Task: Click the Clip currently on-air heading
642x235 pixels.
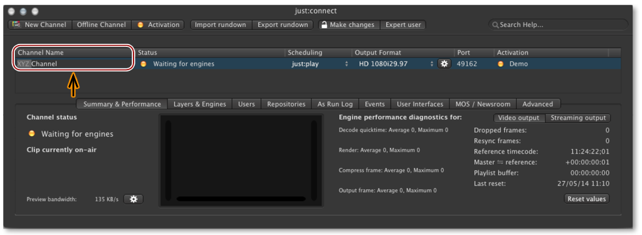Action: click(x=61, y=150)
